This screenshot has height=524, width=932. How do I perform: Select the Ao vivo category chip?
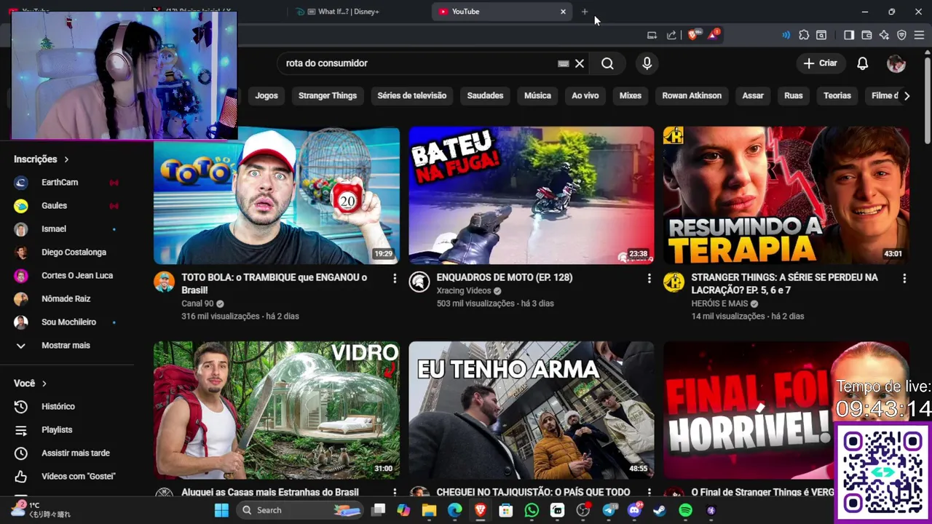click(x=585, y=95)
